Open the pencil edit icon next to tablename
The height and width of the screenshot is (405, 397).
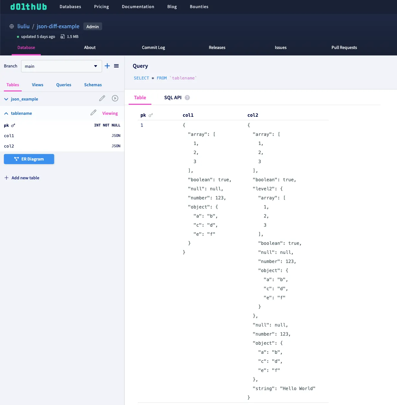click(93, 113)
